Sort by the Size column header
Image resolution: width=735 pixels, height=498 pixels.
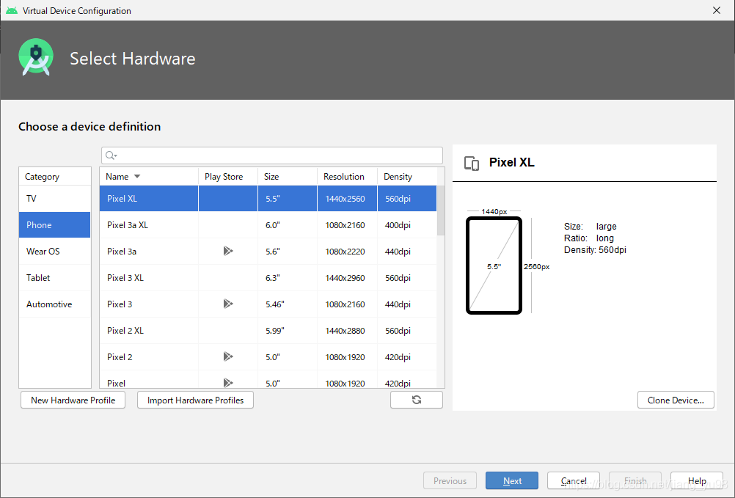(x=288, y=177)
